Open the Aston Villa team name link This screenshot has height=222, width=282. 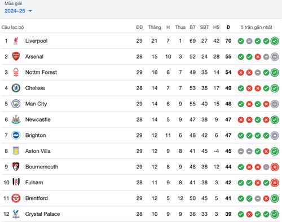(38, 151)
